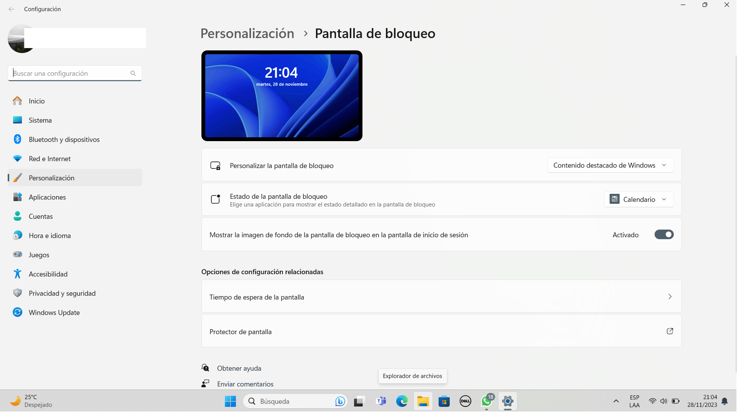Launch Microsoft Store from the taskbar
The height and width of the screenshot is (413, 738).
444,401
